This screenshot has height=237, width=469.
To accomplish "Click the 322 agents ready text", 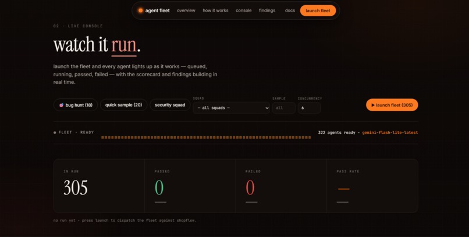I will point(336,133).
